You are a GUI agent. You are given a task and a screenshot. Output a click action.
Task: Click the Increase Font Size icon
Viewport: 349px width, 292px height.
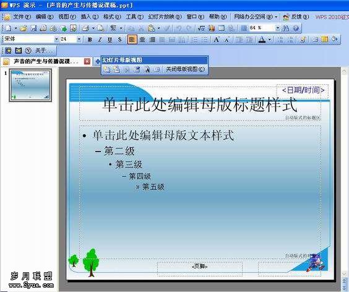point(216,40)
